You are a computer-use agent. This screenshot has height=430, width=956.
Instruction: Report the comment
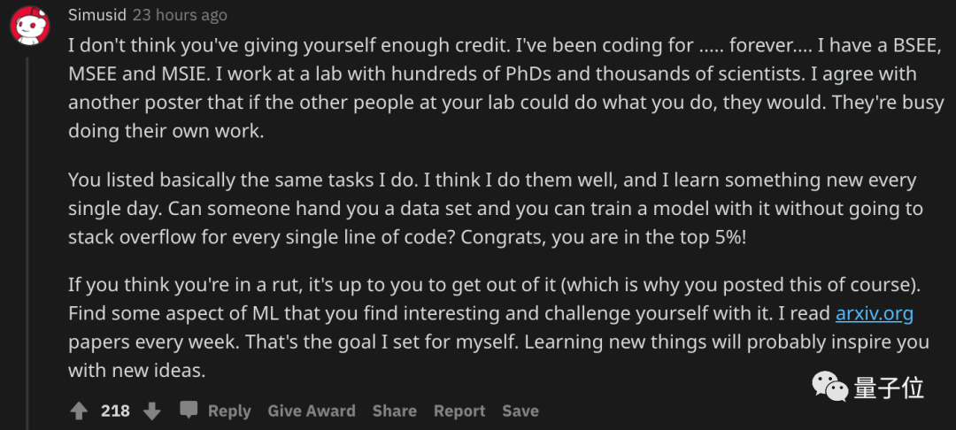[x=459, y=411]
